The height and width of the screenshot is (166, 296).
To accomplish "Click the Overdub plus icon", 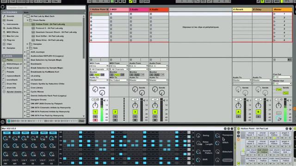I will click(124, 1).
